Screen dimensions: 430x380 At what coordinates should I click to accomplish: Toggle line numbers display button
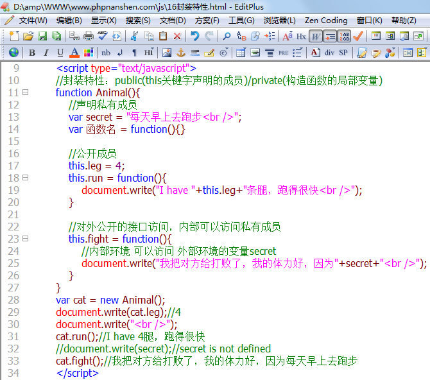(x=344, y=36)
